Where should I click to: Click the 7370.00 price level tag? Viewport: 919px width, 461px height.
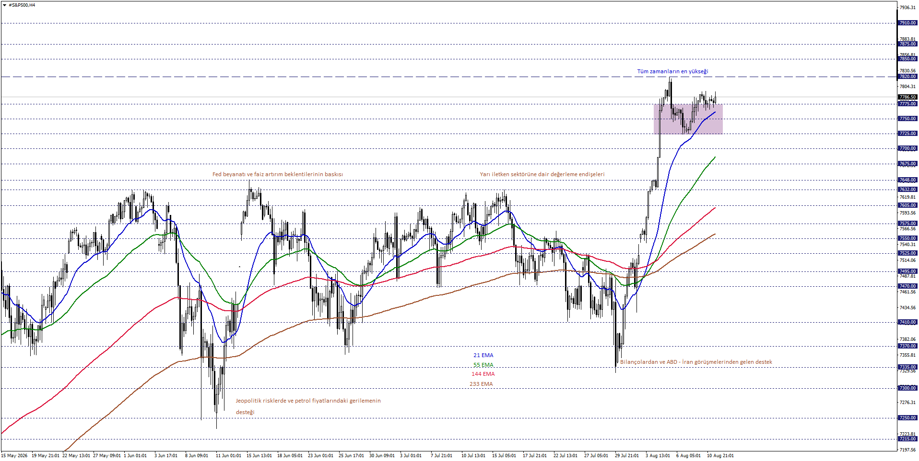907,346
